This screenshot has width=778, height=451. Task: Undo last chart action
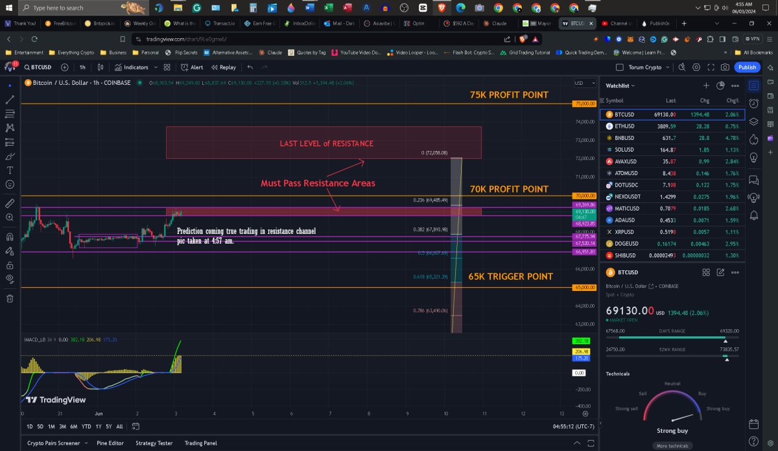250,67
